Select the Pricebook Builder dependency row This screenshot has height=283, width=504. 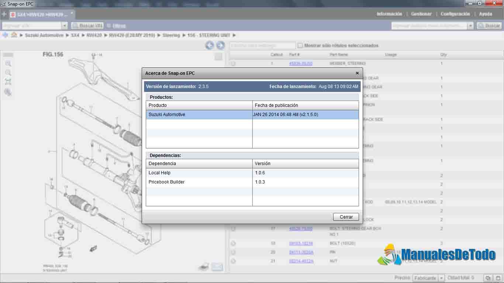point(252,182)
